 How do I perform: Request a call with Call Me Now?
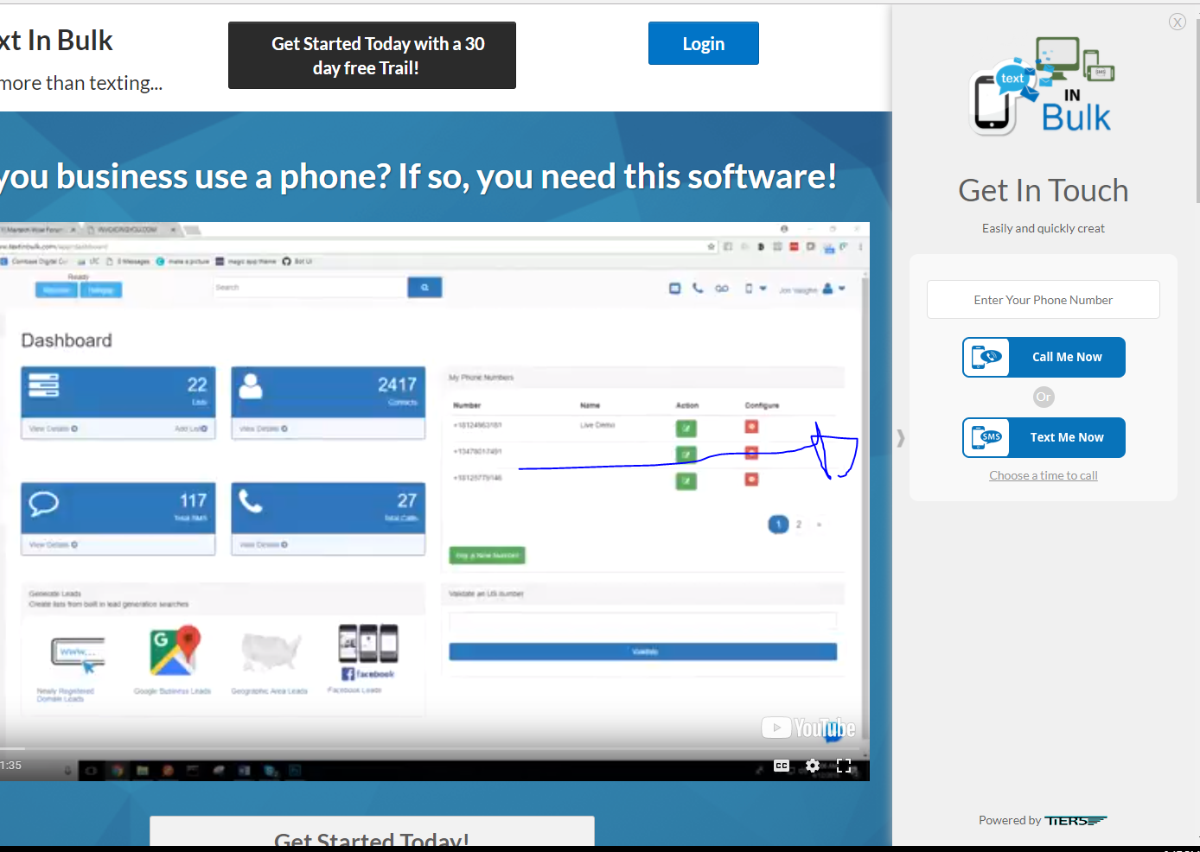[x=1044, y=357]
